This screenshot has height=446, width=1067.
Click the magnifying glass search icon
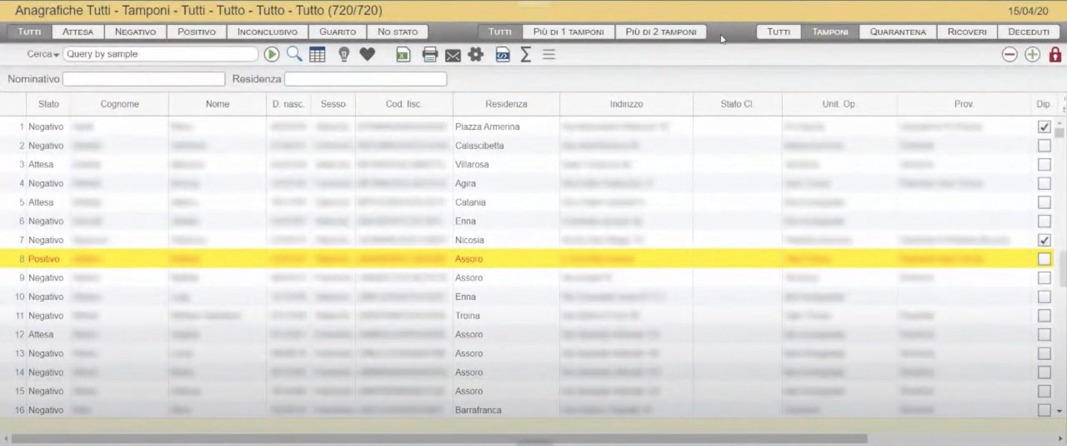(x=295, y=54)
